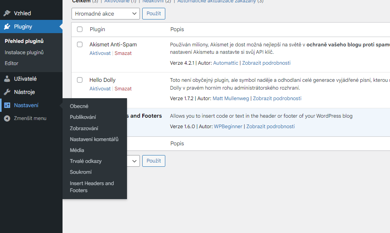Click the Zmenšit menu collapse arrow icon
Viewport: 390px width, 233px height.
point(7,118)
